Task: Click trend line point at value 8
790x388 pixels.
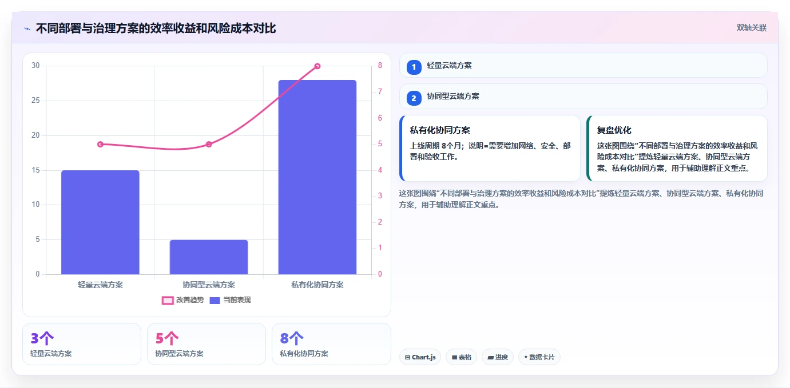Action: [x=317, y=66]
